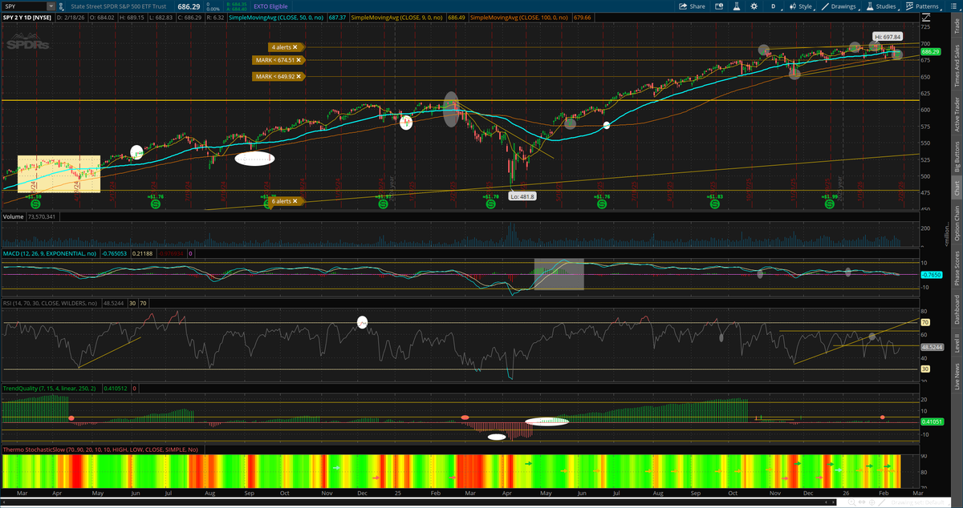Click the +$1.59 dividend icon

pyautogui.click(x=34, y=204)
